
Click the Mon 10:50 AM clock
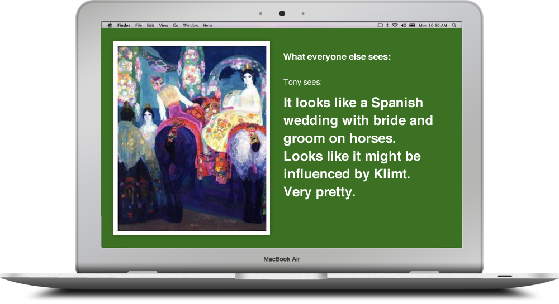point(433,25)
